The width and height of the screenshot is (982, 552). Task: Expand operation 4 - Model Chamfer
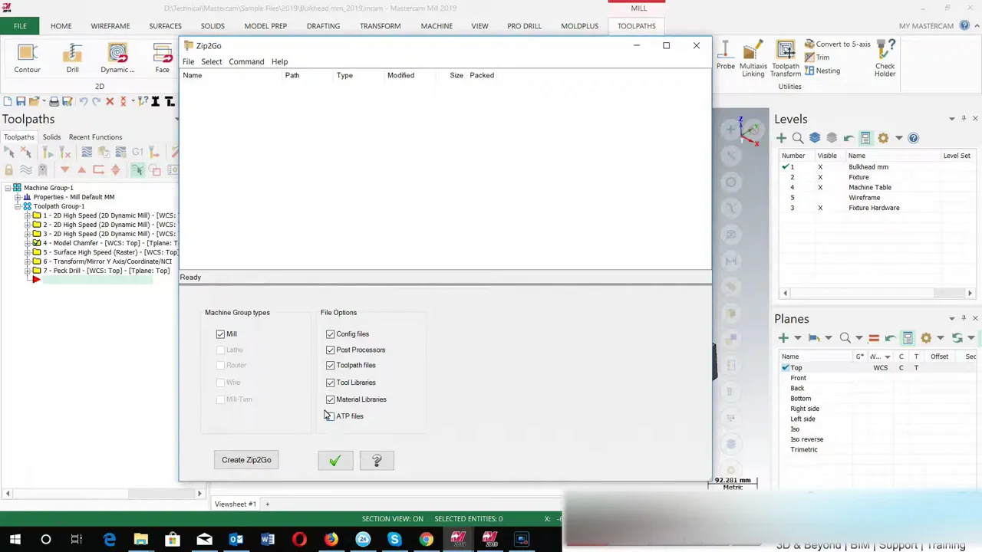28,243
